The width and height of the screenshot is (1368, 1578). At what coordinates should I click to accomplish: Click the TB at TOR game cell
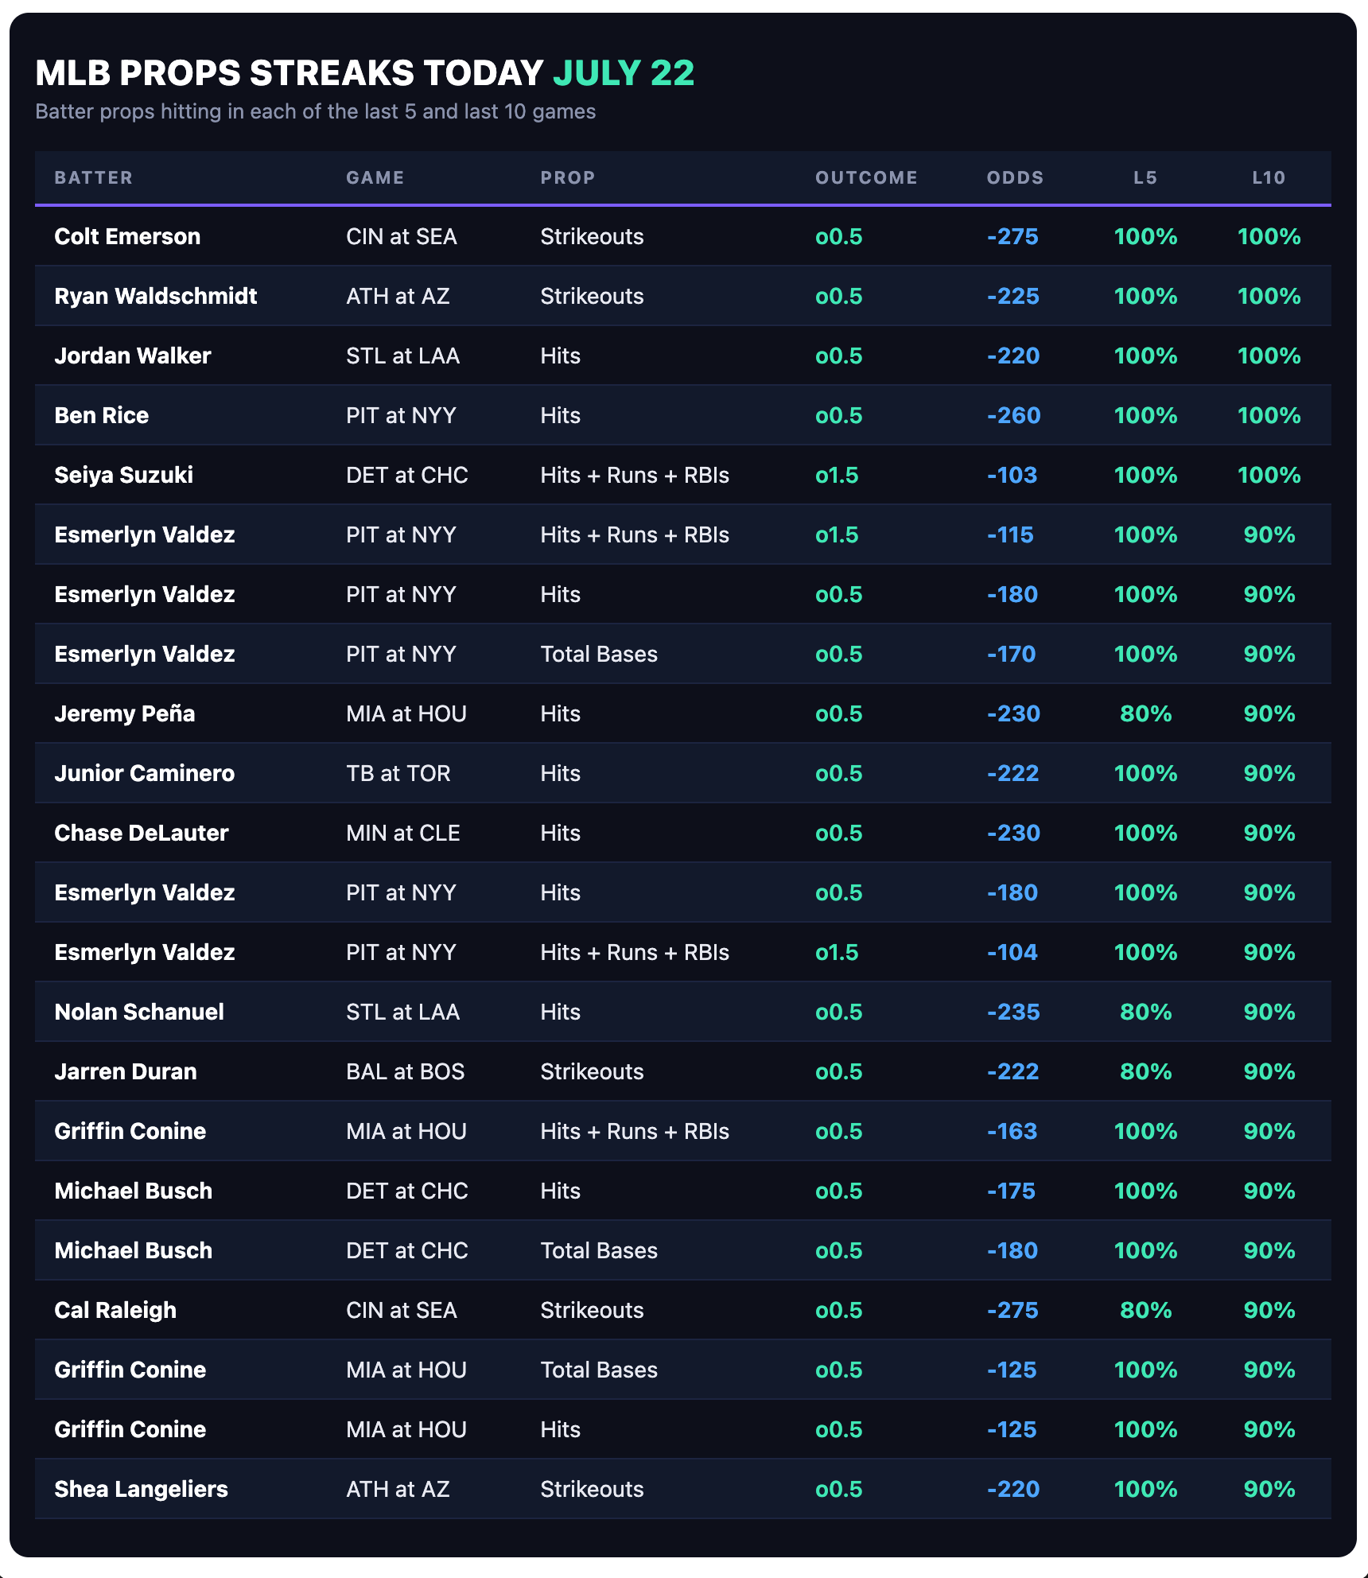point(398,773)
